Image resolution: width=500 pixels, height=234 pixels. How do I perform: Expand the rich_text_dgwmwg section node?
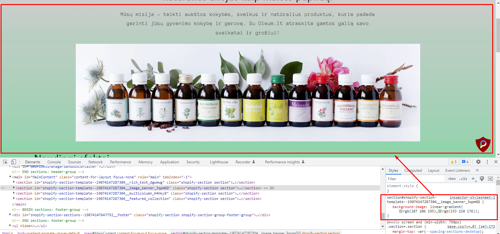[14, 182]
